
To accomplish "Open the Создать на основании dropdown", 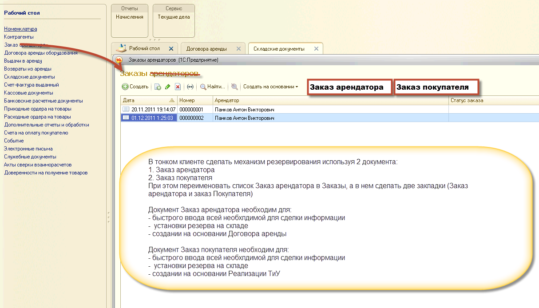I will pyautogui.click(x=270, y=87).
